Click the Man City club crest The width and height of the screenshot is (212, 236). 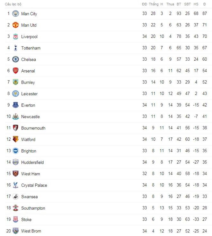(x=15, y=13)
